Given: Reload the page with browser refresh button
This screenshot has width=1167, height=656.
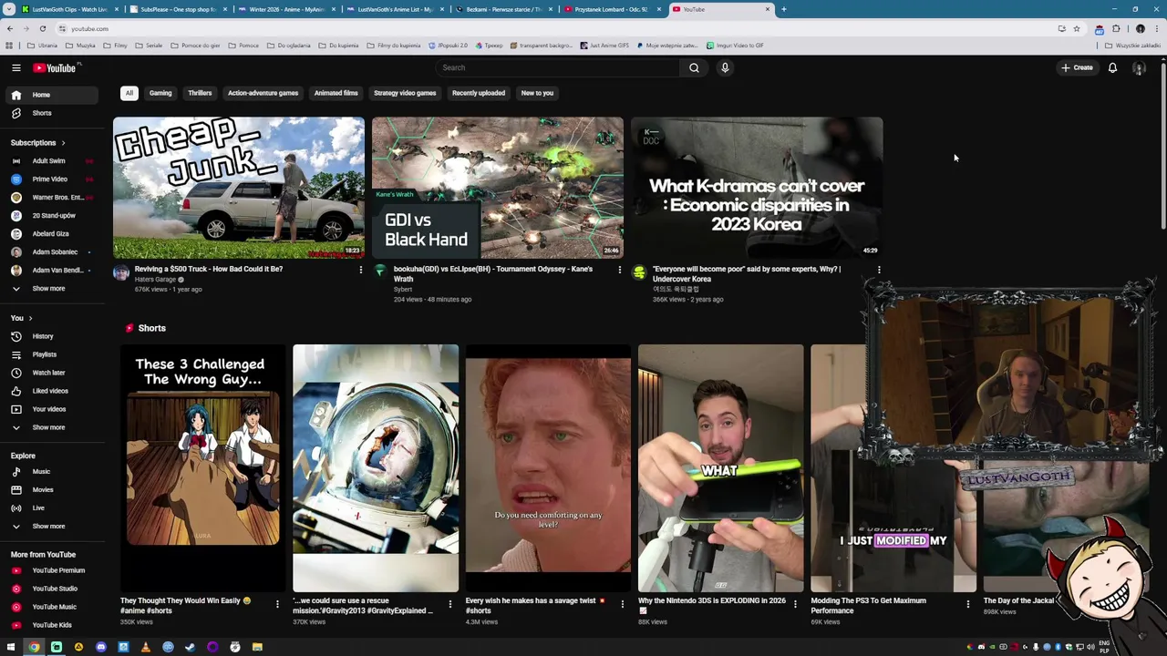Looking at the screenshot, I should coord(42,28).
